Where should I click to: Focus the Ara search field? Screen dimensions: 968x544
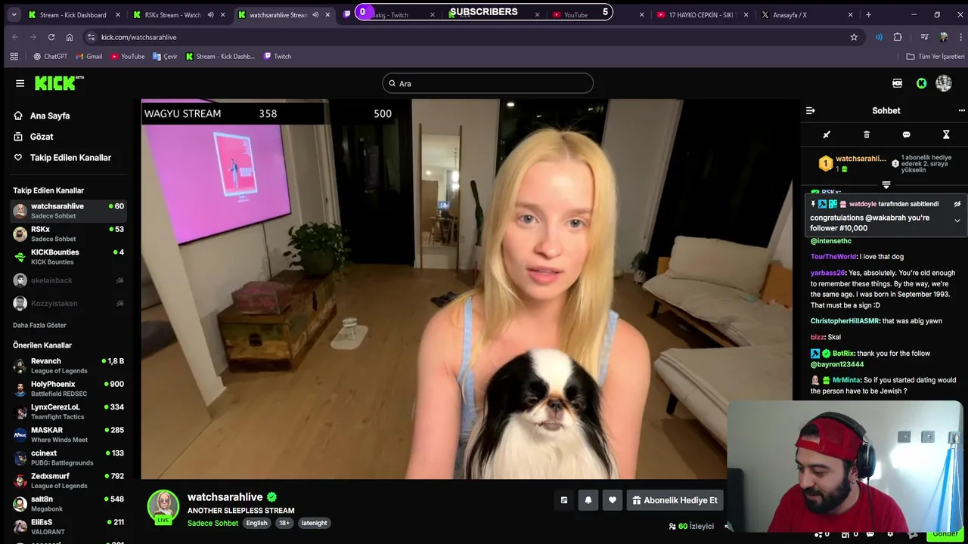pos(488,83)
